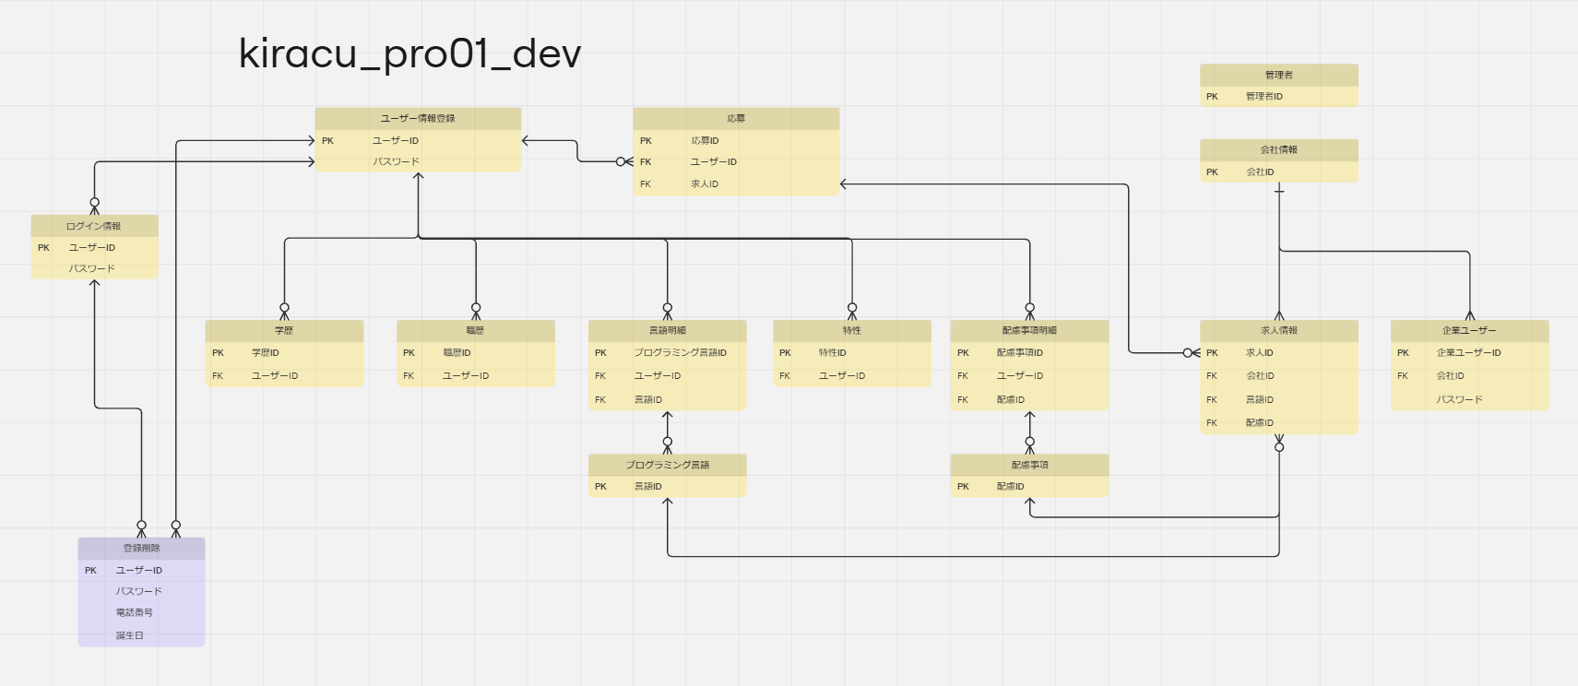
Task: Click the 特性 table header
Action: tap(851, 330)
